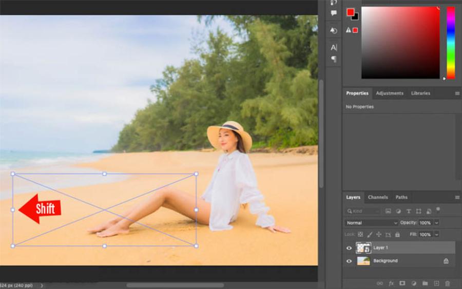Viewport: 462px width, 289px height.
Task: Open the Character panel icon
Action: [x=334, y=47]
